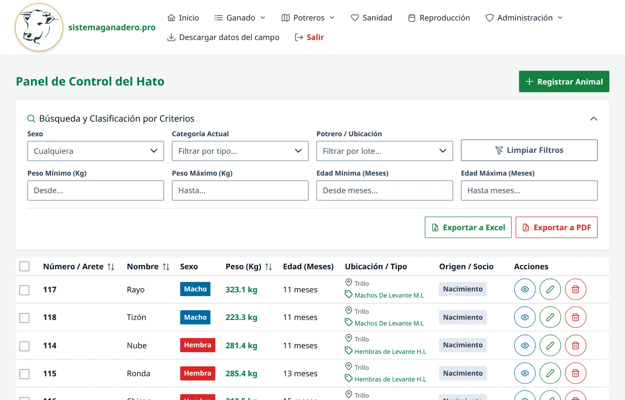Click Registrar Animal button
The height and width of the screenshot is (400, 625).
click(564, 82)
